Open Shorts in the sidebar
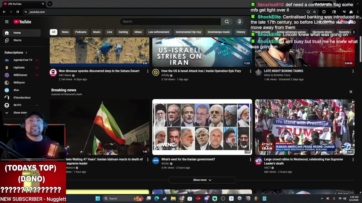Screen dimensions: 362x203 [21, 40]
